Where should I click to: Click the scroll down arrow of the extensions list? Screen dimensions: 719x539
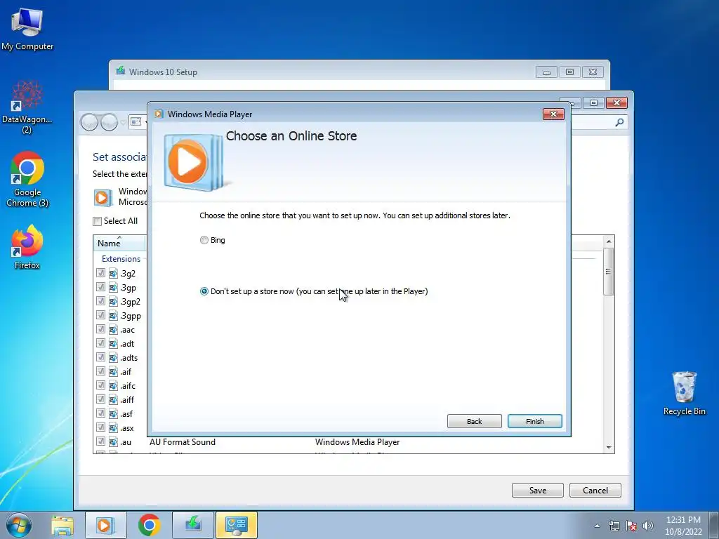pos(609,447)
